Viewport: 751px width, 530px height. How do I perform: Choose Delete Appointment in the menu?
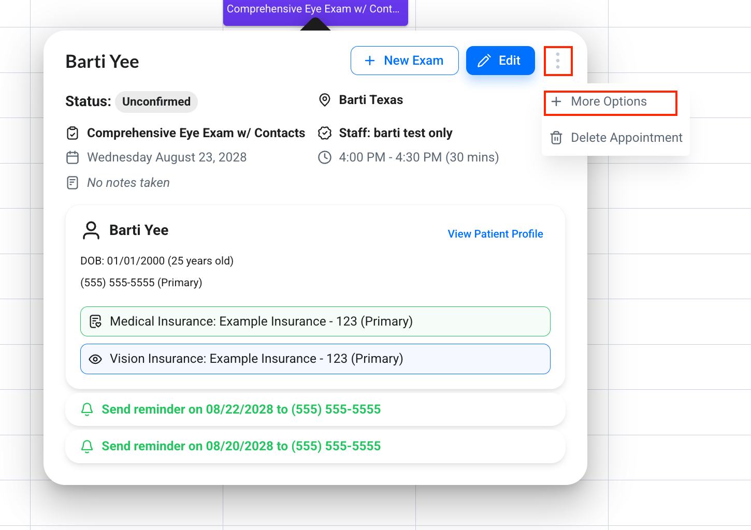tap(616, 138)
